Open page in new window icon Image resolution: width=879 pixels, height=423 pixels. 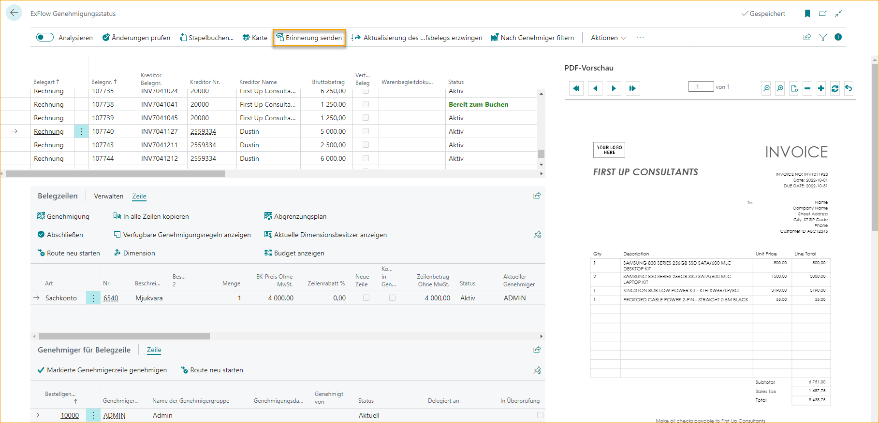click(x=822, y=14)
